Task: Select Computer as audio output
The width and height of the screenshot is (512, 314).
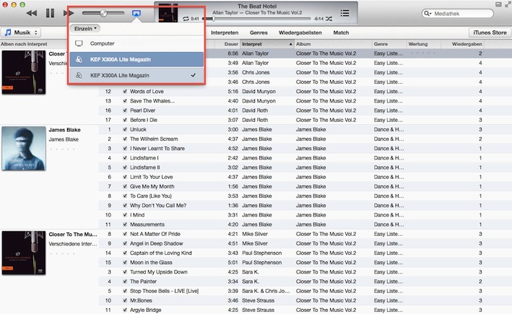Action: coord(136,43)
